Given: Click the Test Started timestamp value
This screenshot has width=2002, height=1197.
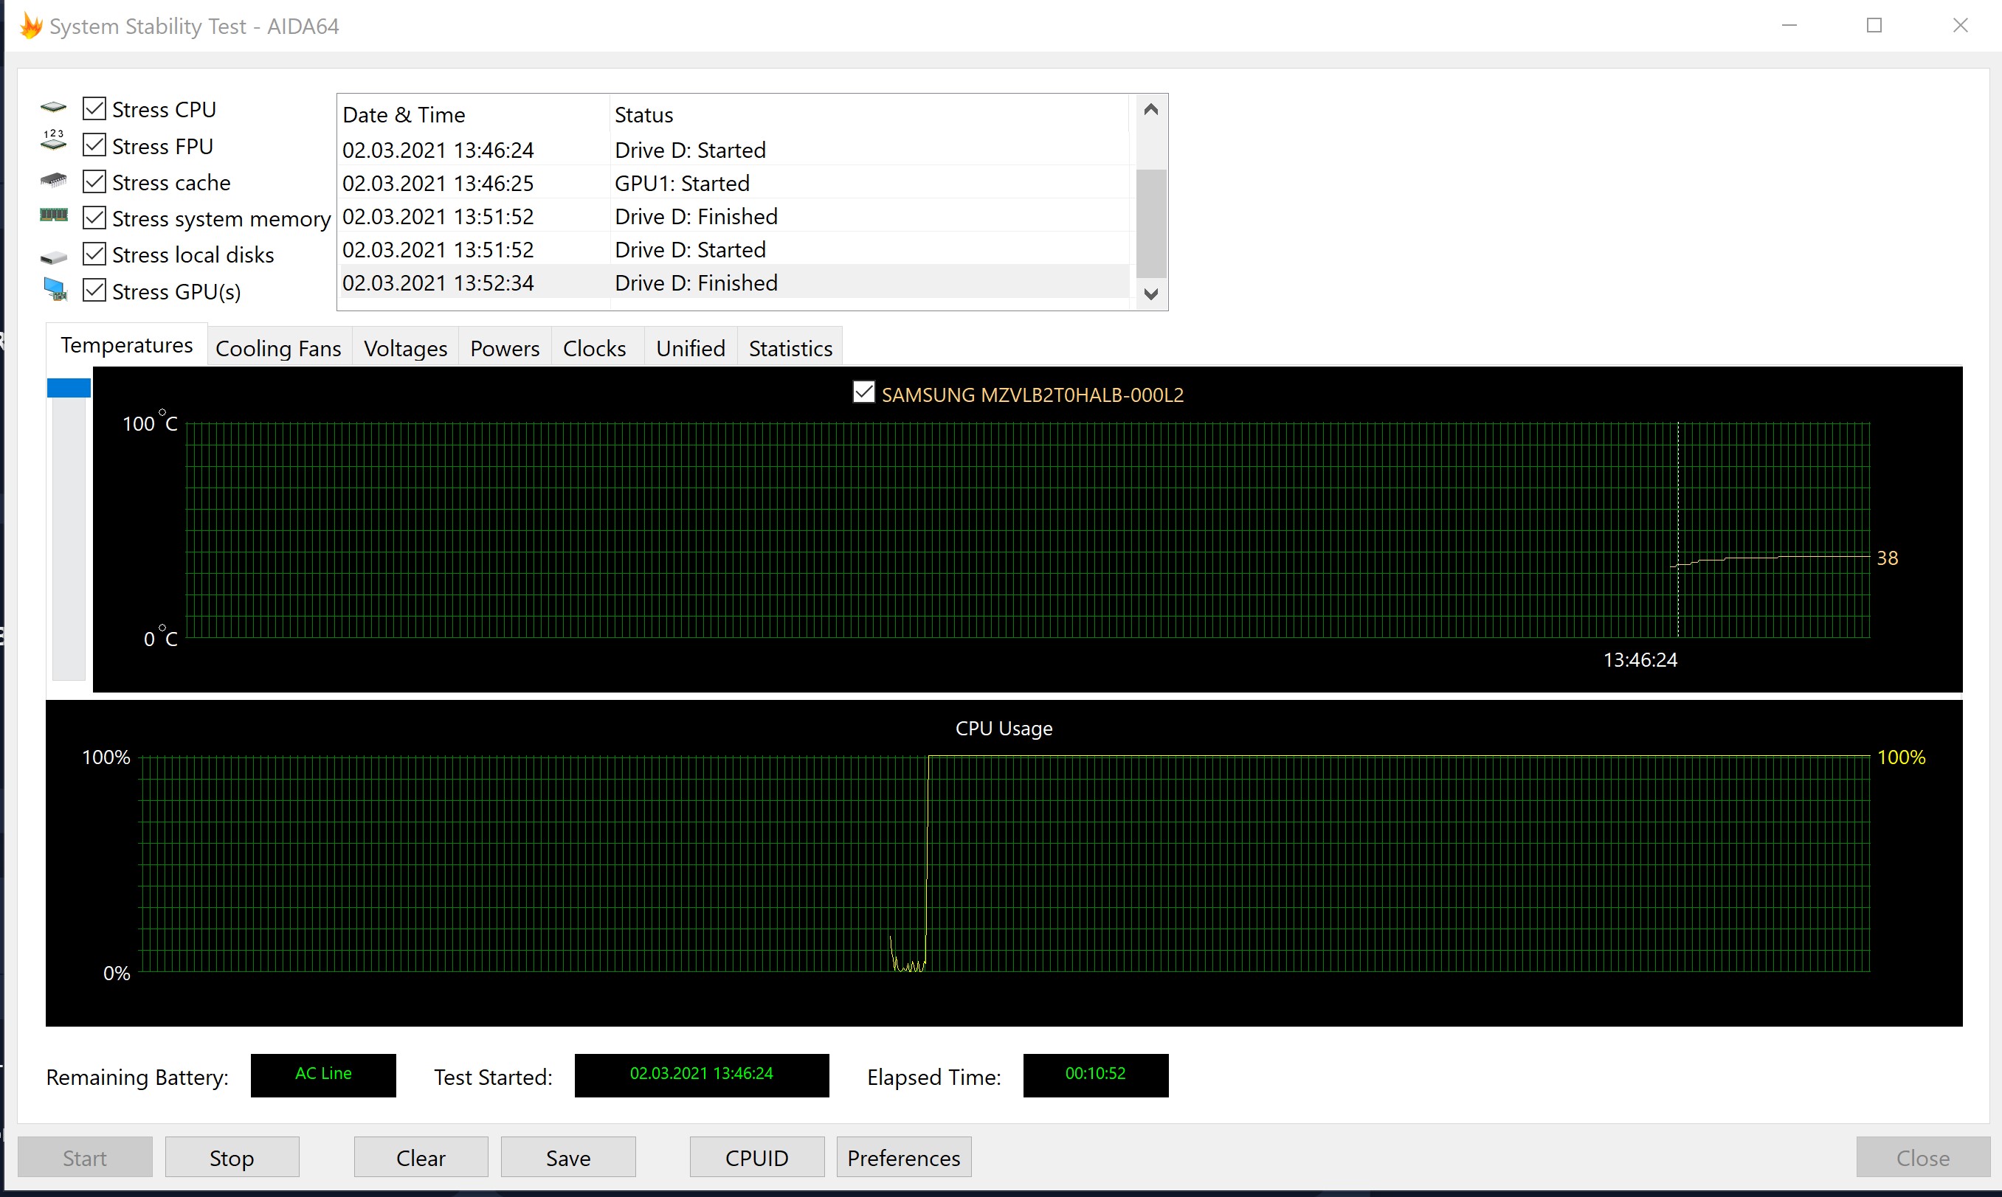Looking at the screenshot, I should click(701, 1075).
